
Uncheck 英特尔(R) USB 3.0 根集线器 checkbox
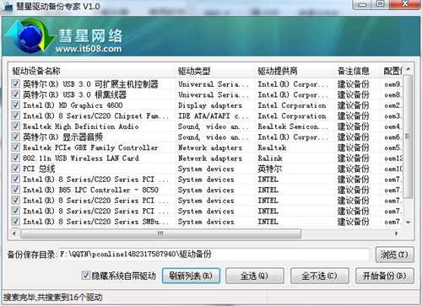pos(16,94)
